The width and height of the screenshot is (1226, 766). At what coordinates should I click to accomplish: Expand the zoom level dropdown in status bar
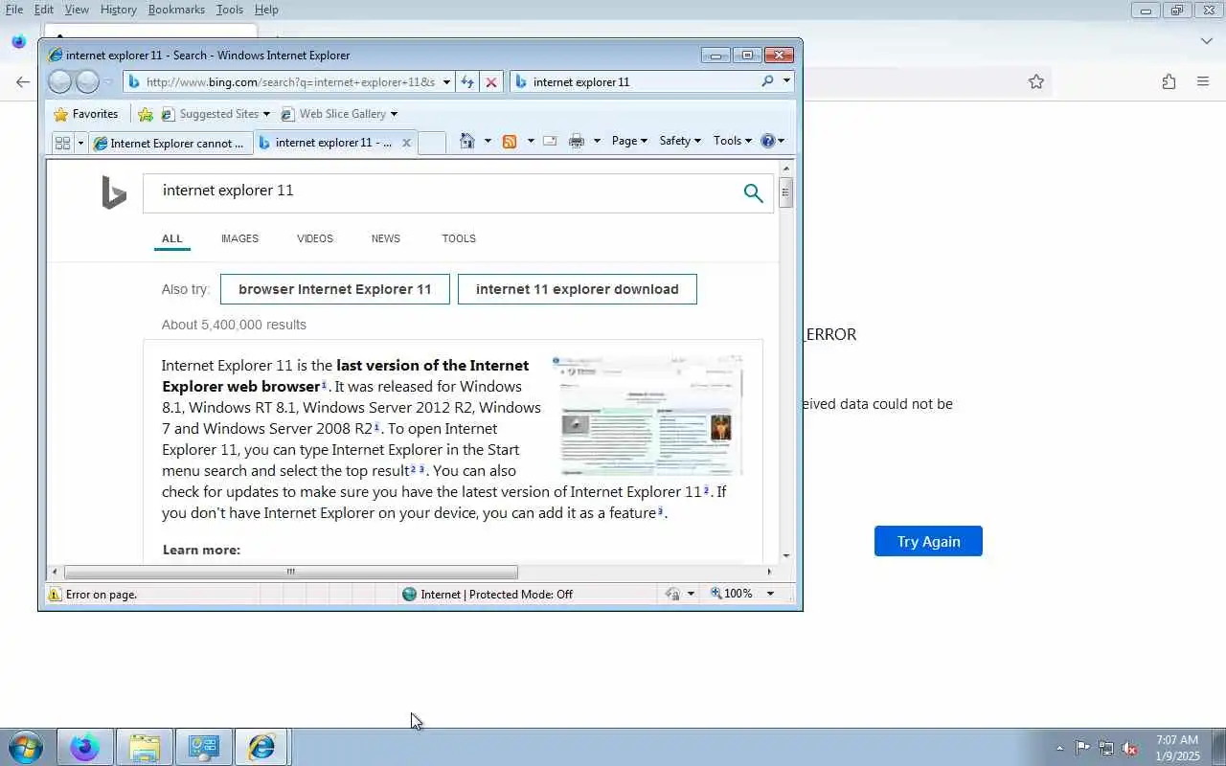pyautogui.click(x=769, y=594)
